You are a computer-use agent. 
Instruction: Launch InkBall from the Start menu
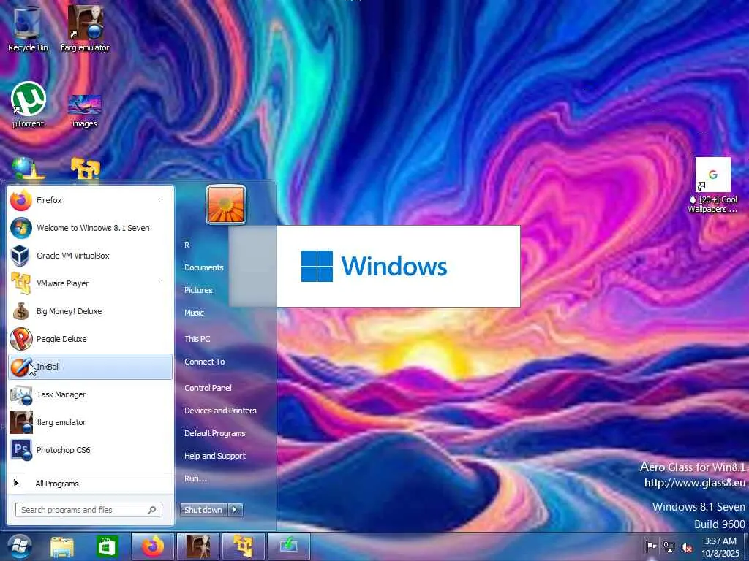90,367
